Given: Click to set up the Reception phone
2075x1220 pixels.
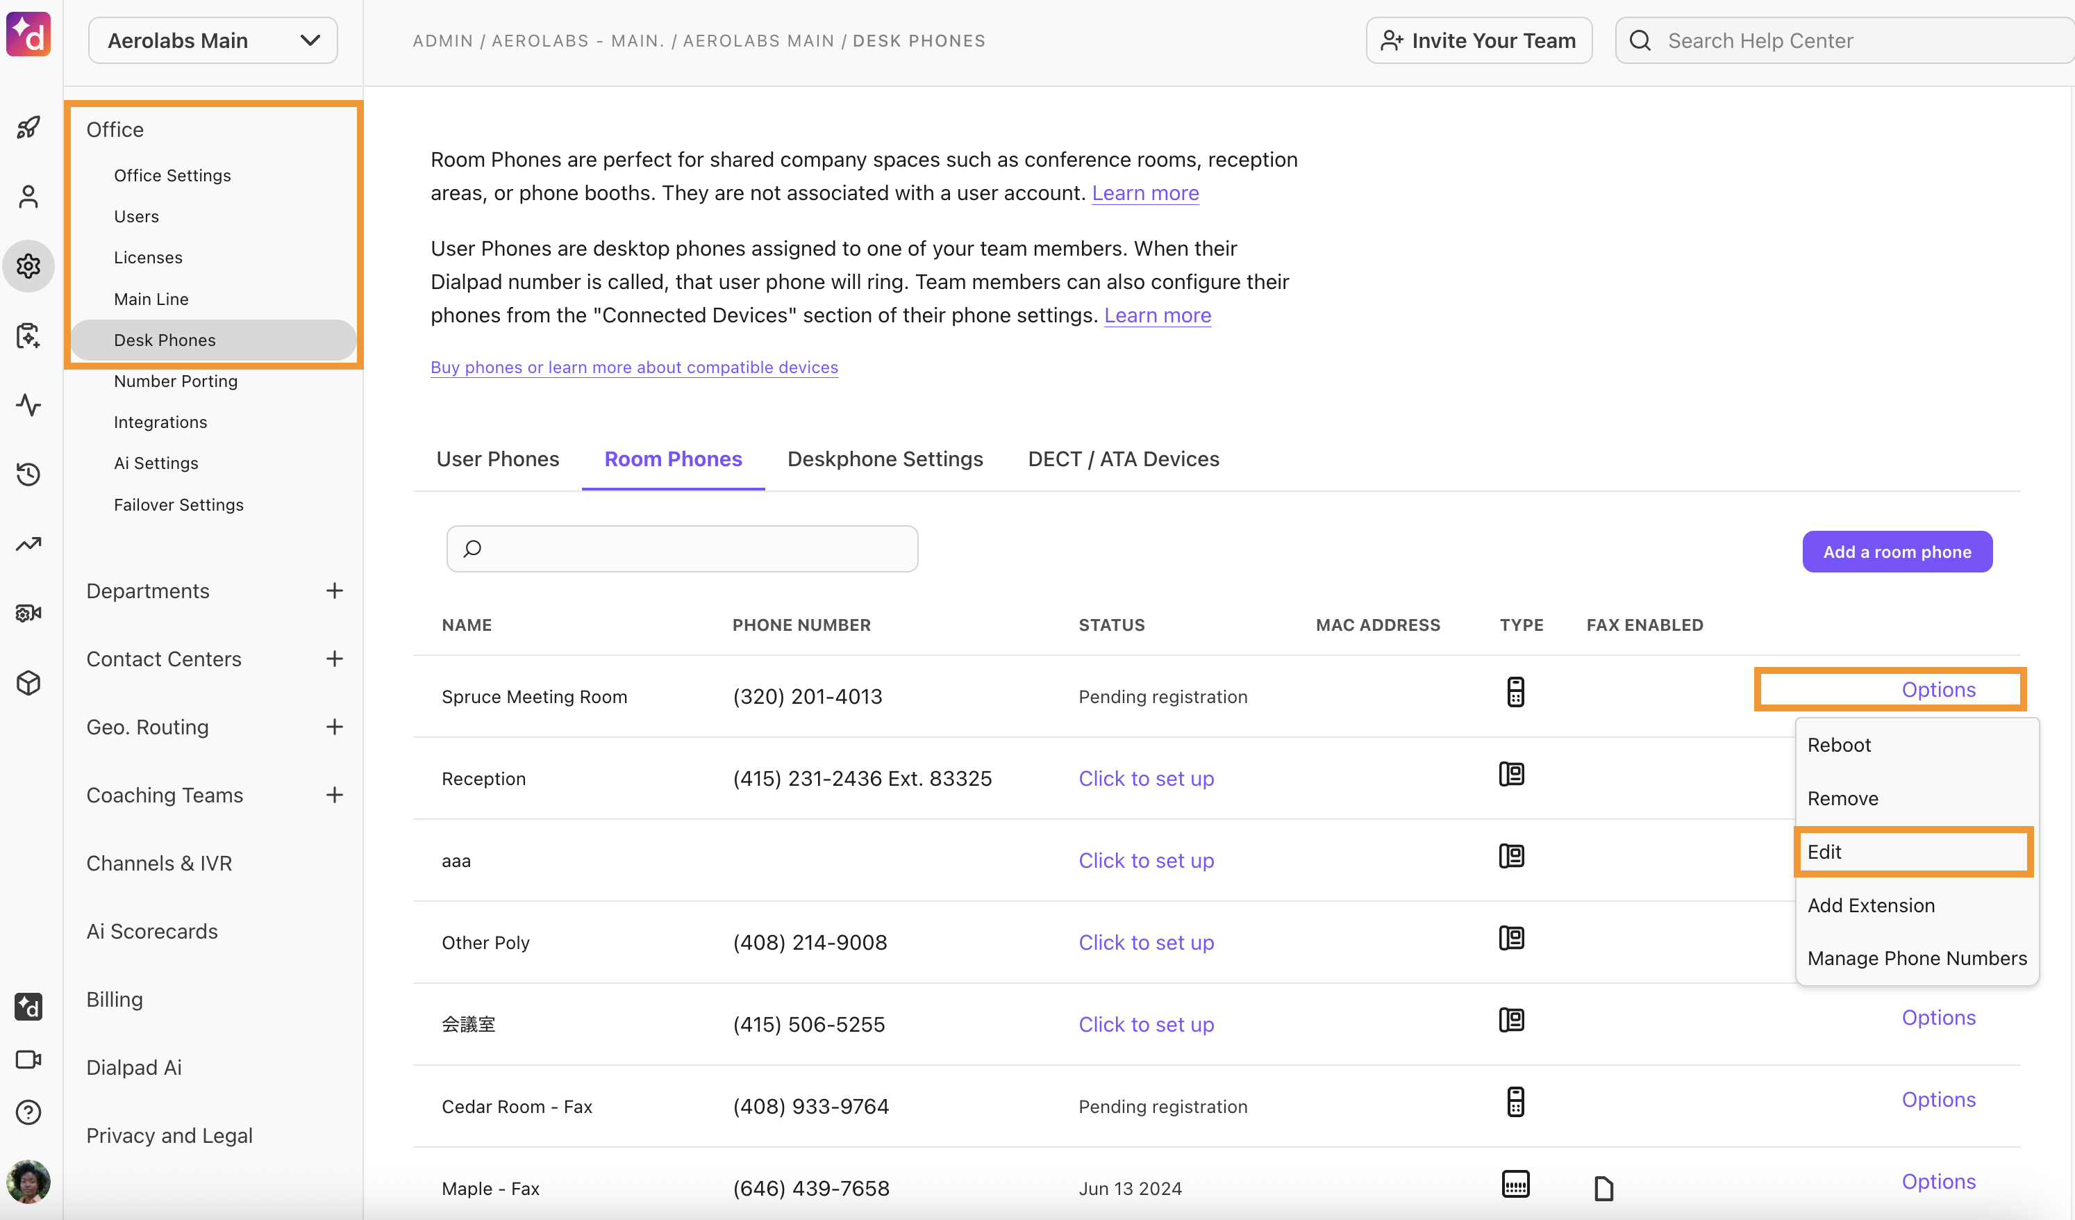Looking at the screenshot, I should (1147, 778).
